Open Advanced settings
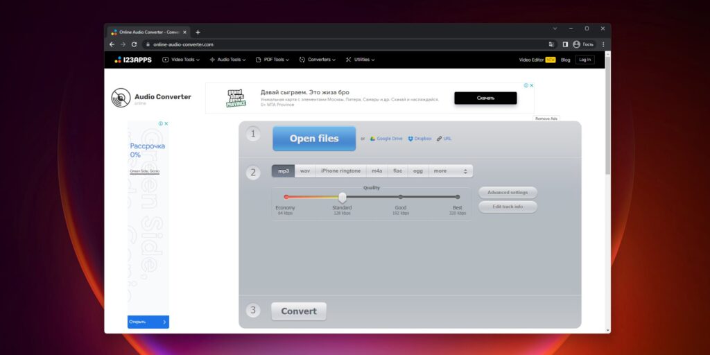 (x=508, y=193)
